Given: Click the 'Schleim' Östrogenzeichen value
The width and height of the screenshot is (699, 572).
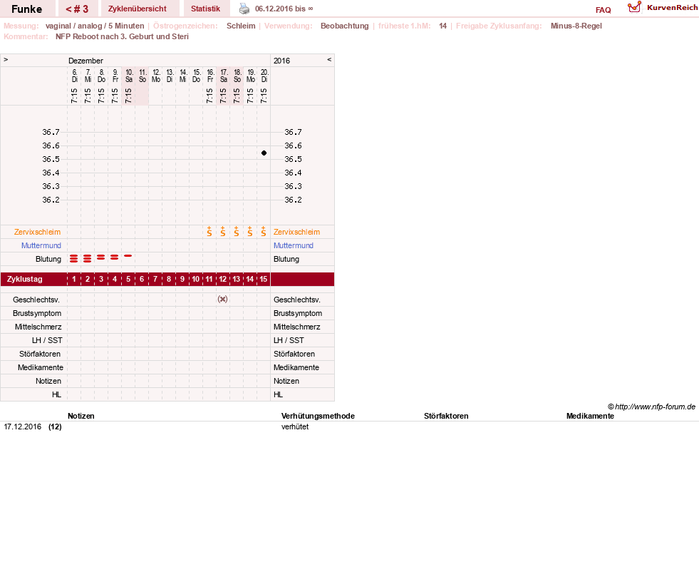Looking at the screenshot, I should click(241, 26).
